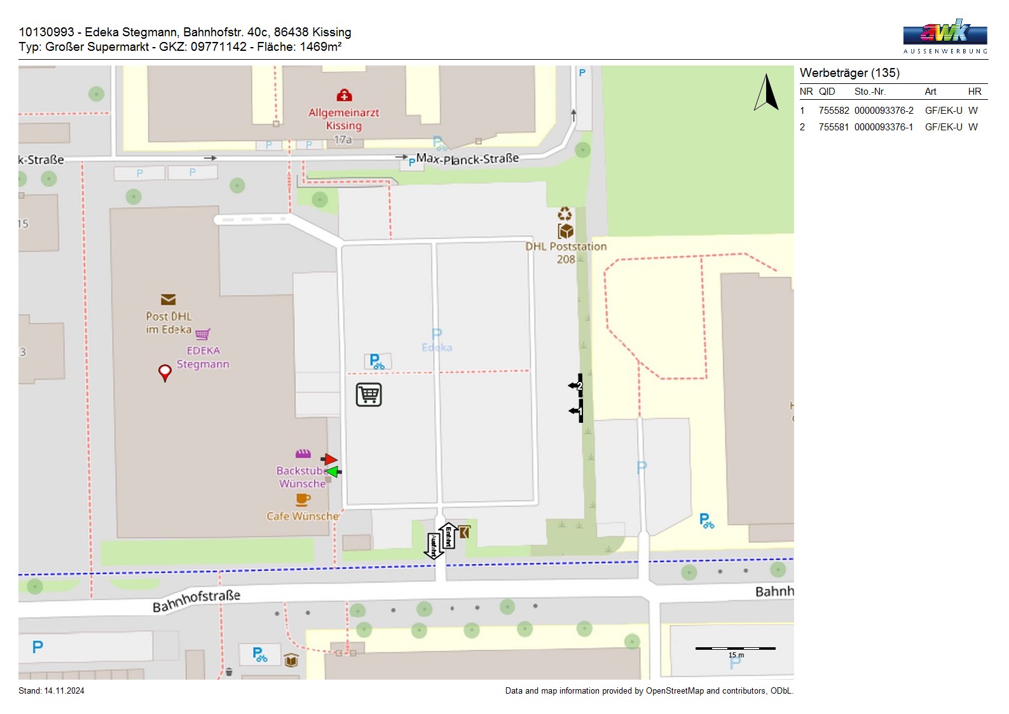Click the shopping cart icon in parking lot

[x=369, y=395]
